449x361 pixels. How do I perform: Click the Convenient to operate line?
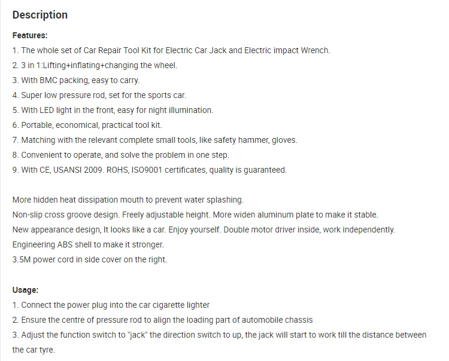[x=121, y=155]
